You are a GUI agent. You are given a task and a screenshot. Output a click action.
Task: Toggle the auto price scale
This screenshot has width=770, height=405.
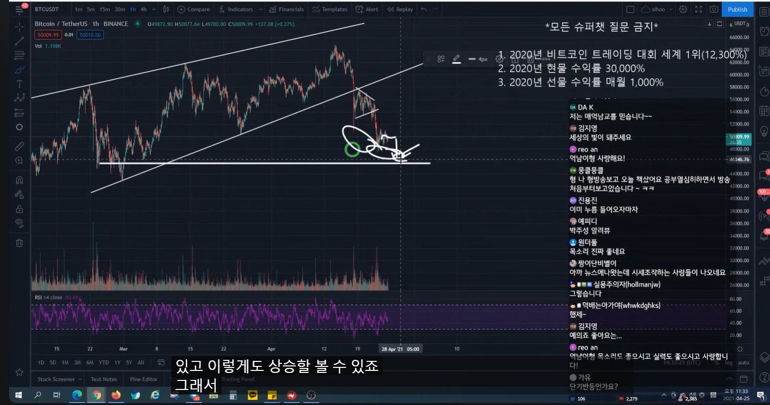click(744, 362)
